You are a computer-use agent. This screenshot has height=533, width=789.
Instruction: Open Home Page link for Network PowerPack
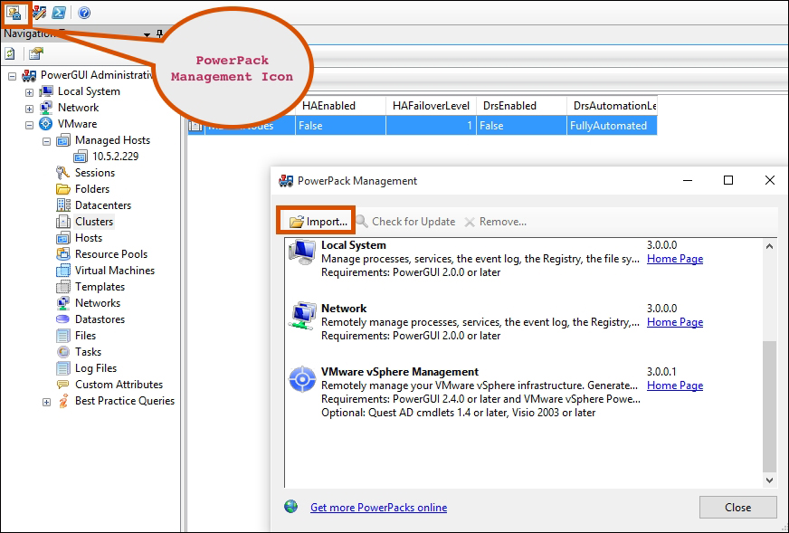675,322
